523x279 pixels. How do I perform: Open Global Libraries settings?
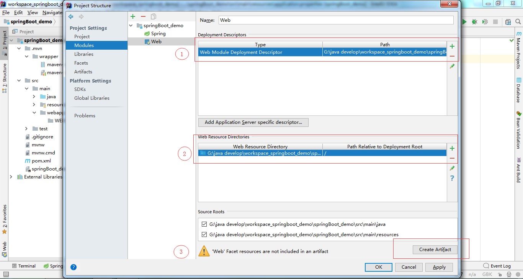92,98
